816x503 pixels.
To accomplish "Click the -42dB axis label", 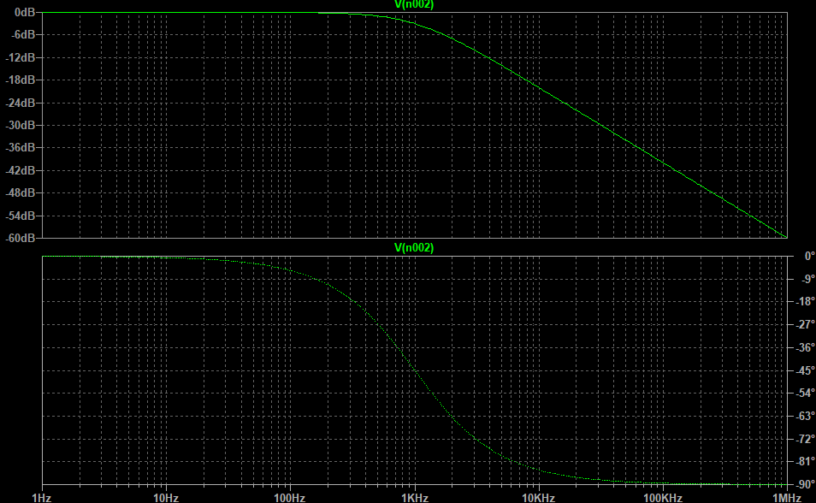I will pos(21,170).
